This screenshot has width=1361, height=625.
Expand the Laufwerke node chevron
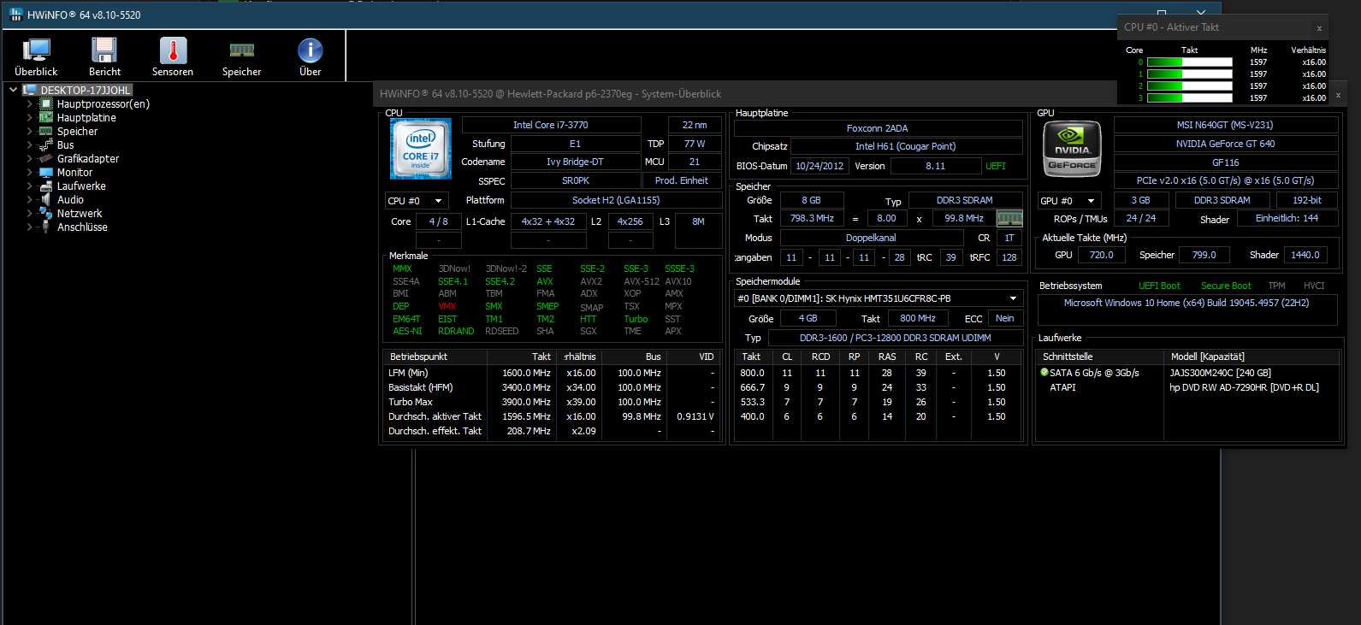[x=29, y=186]
